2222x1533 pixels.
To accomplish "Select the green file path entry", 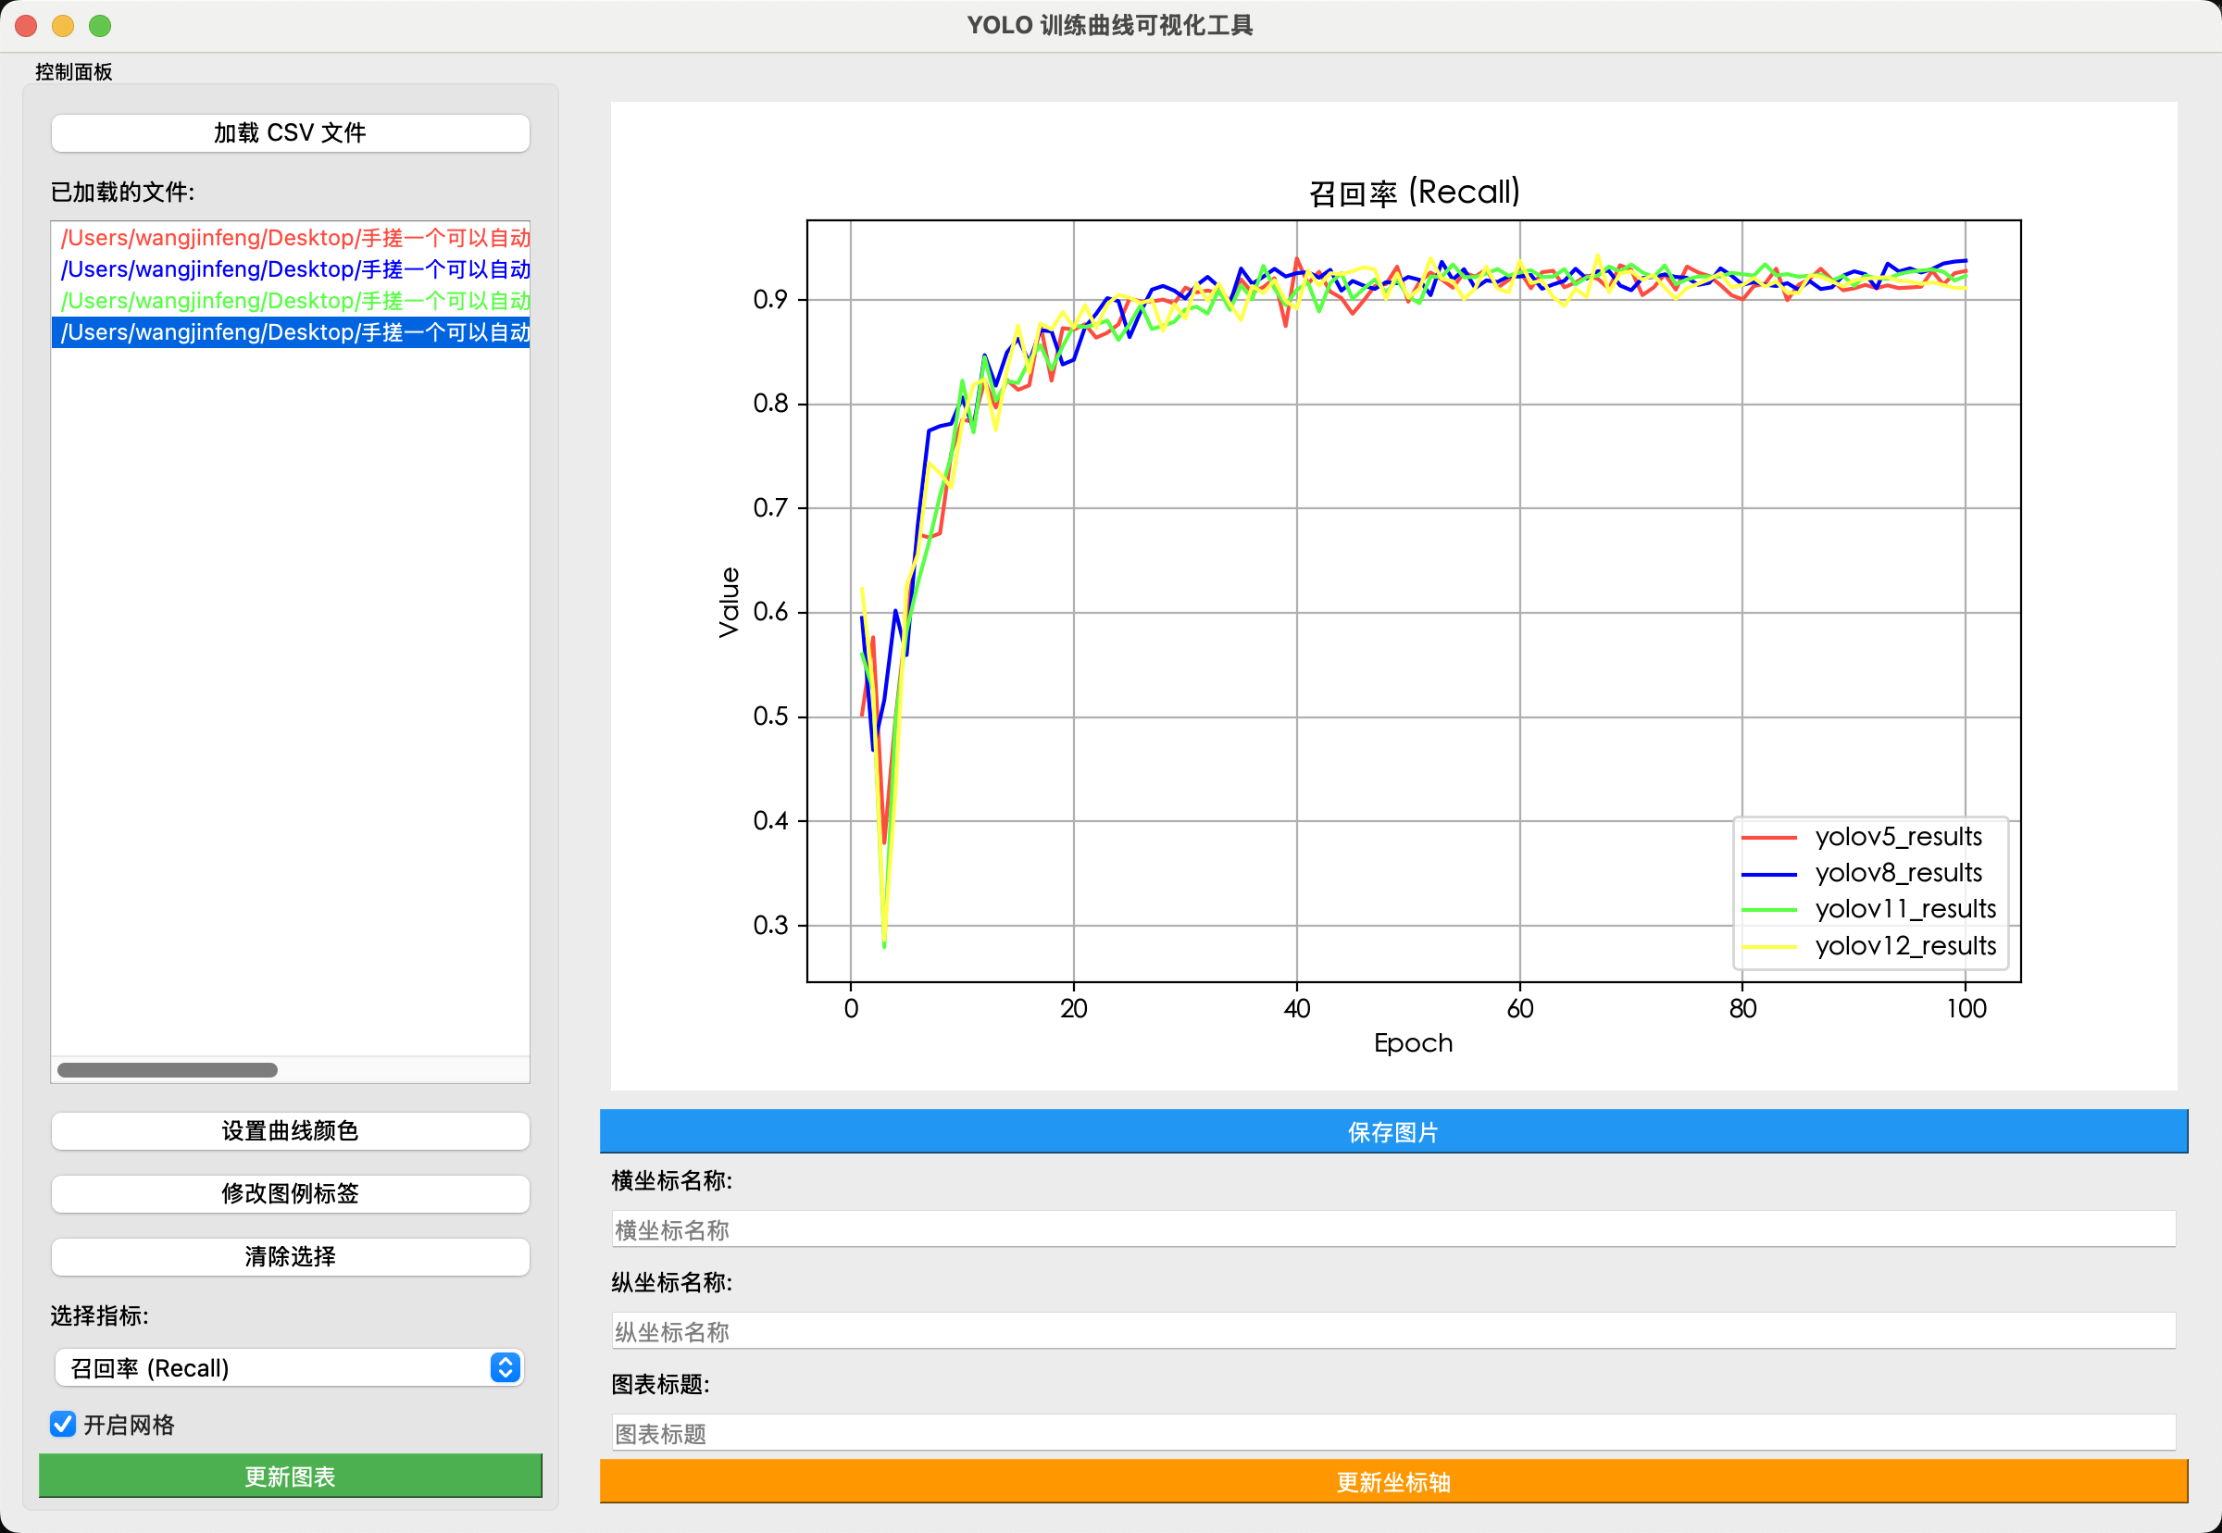I will (289, 301).
